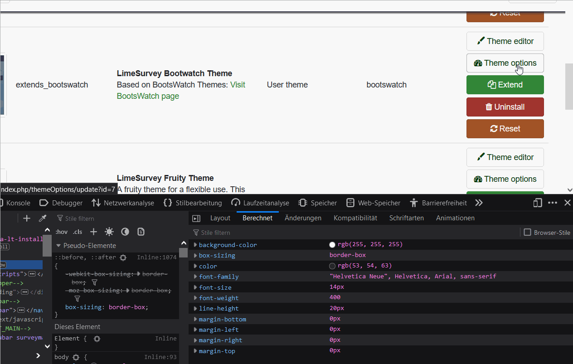Toggle the :hov pseudo-class panel
This screenshot has width=573, height=364.
point(61,232)
